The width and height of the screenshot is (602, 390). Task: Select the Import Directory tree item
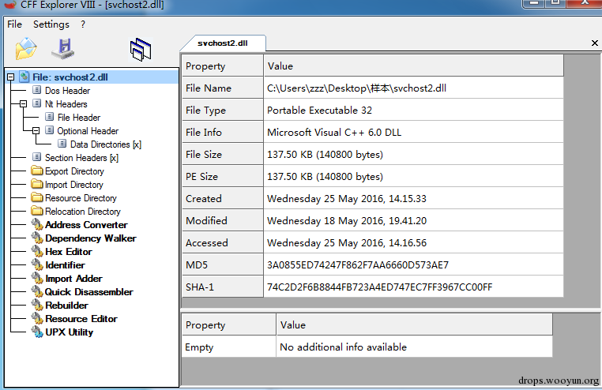pos(74,185)
